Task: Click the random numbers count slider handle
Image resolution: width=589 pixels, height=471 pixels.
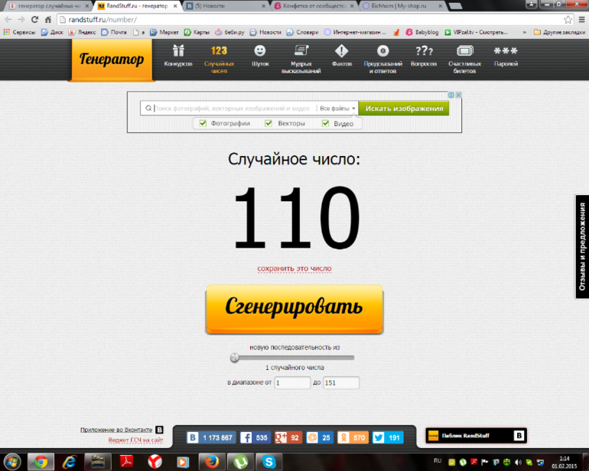Action: pos(235,357)
